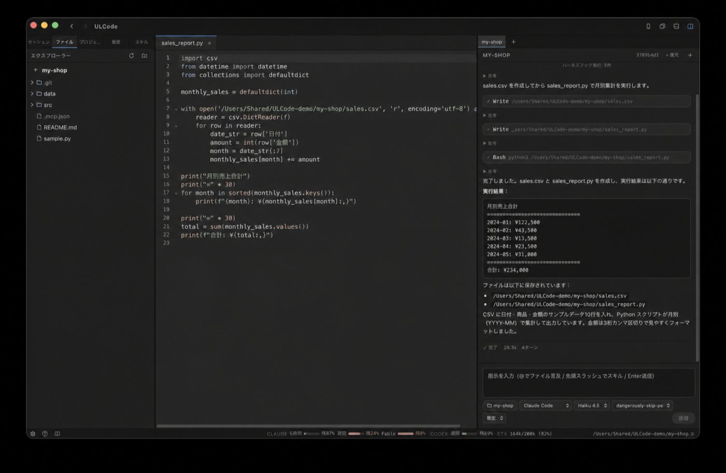726x473 pixels.
Task: Click the double chevron beside the status bar path
Action: coord(692,434)
